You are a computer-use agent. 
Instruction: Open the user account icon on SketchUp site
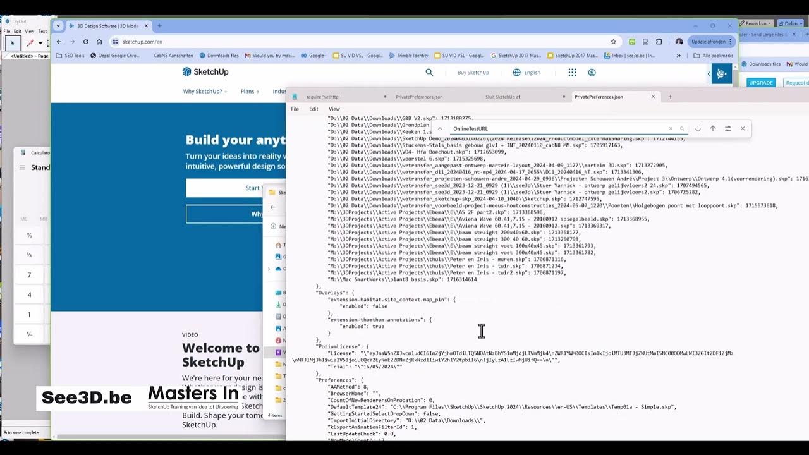tap(592, 73)
